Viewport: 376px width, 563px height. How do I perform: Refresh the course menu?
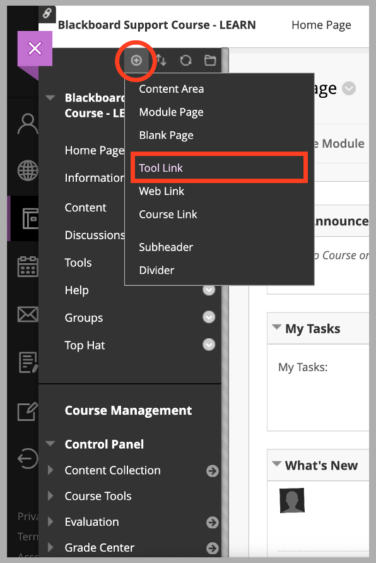pyautogui.click(x=185, y=61)
